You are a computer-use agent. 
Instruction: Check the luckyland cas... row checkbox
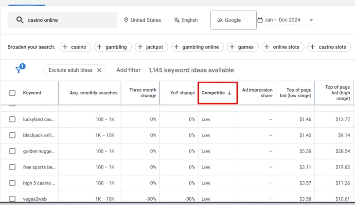[x=13, y=119]
